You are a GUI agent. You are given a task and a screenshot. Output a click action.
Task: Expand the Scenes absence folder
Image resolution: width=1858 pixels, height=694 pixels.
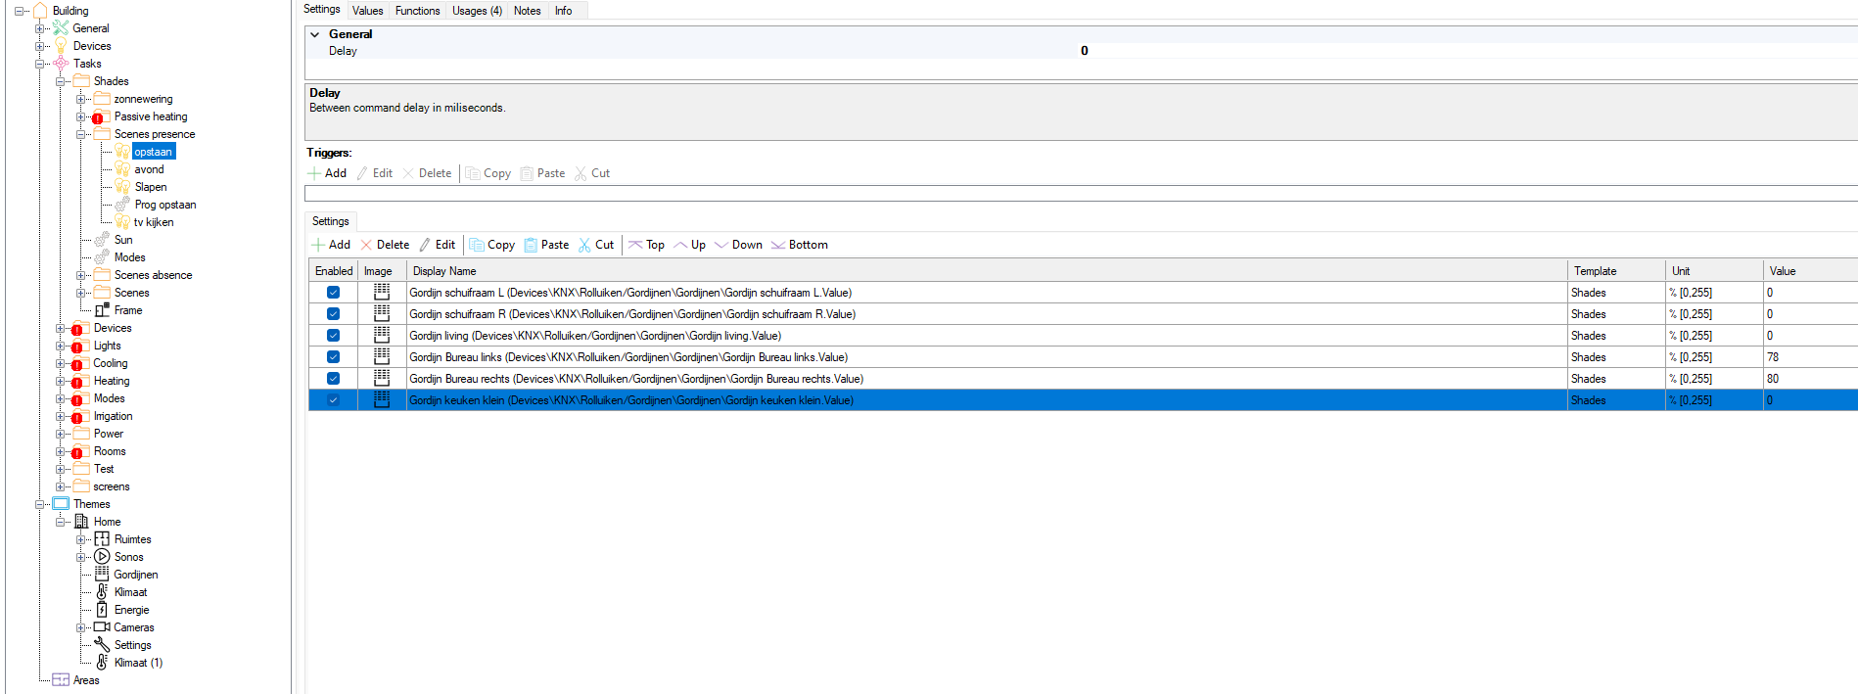81,276
